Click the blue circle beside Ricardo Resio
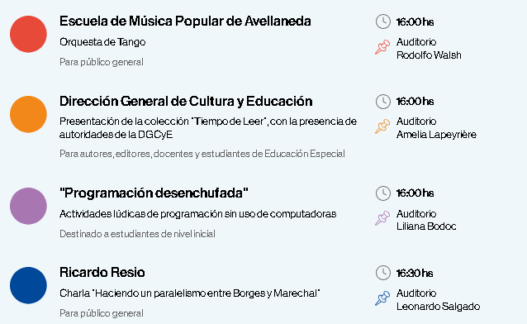 (x=28, y=285)
